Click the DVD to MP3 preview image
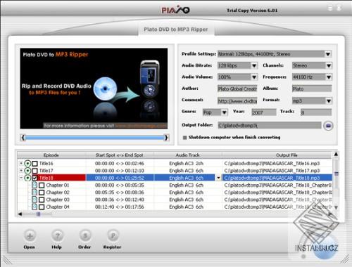This screenshot has width=352, height=267. point(94,89)
